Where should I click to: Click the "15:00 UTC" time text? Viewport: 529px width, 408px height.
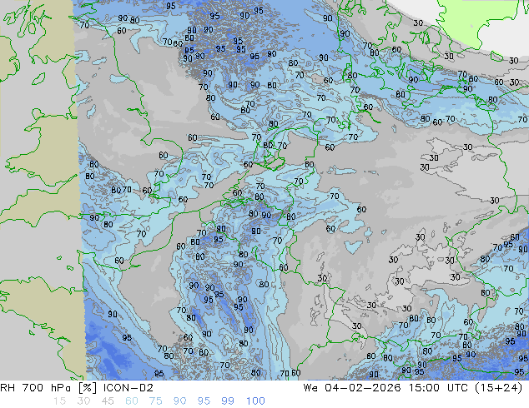(438, 388)
